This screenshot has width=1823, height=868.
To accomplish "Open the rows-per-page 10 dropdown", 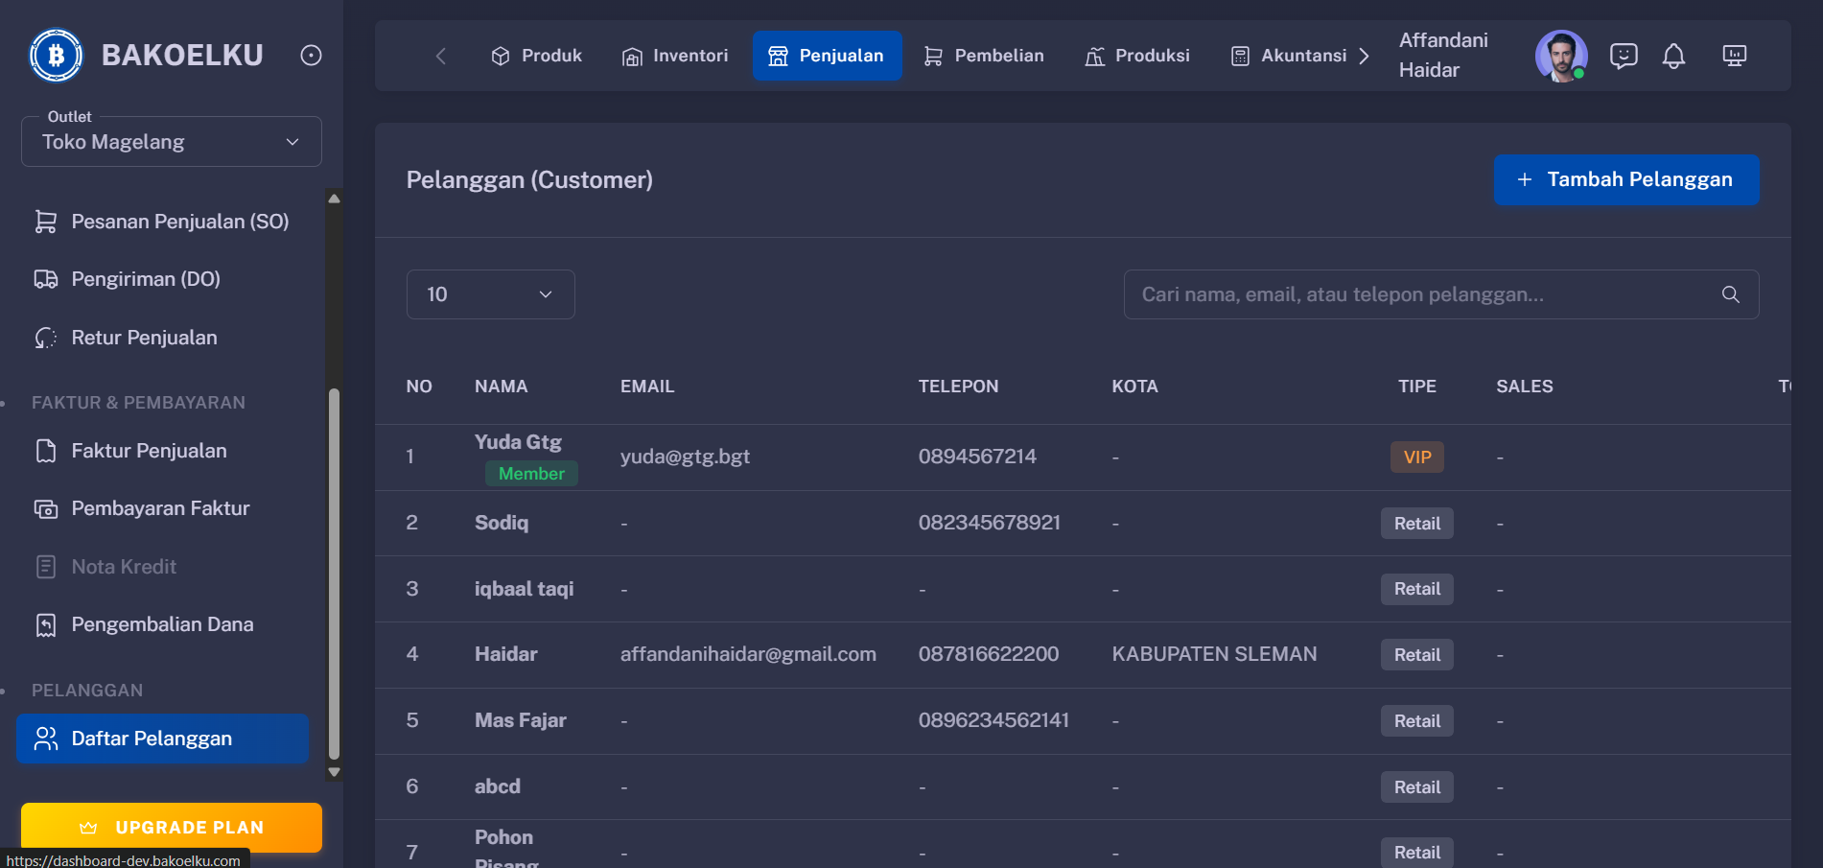I will click(x=490, y=294).
